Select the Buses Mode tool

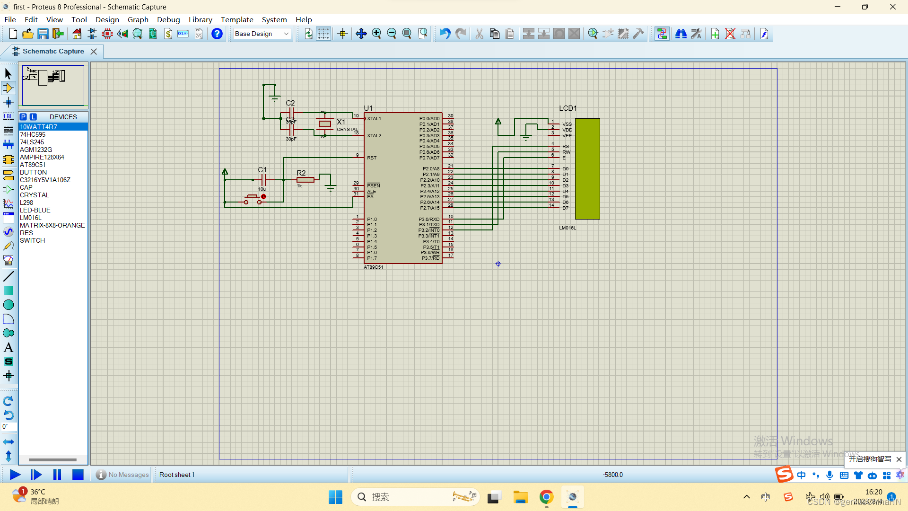pyautogui.click(x=8, y=145)
